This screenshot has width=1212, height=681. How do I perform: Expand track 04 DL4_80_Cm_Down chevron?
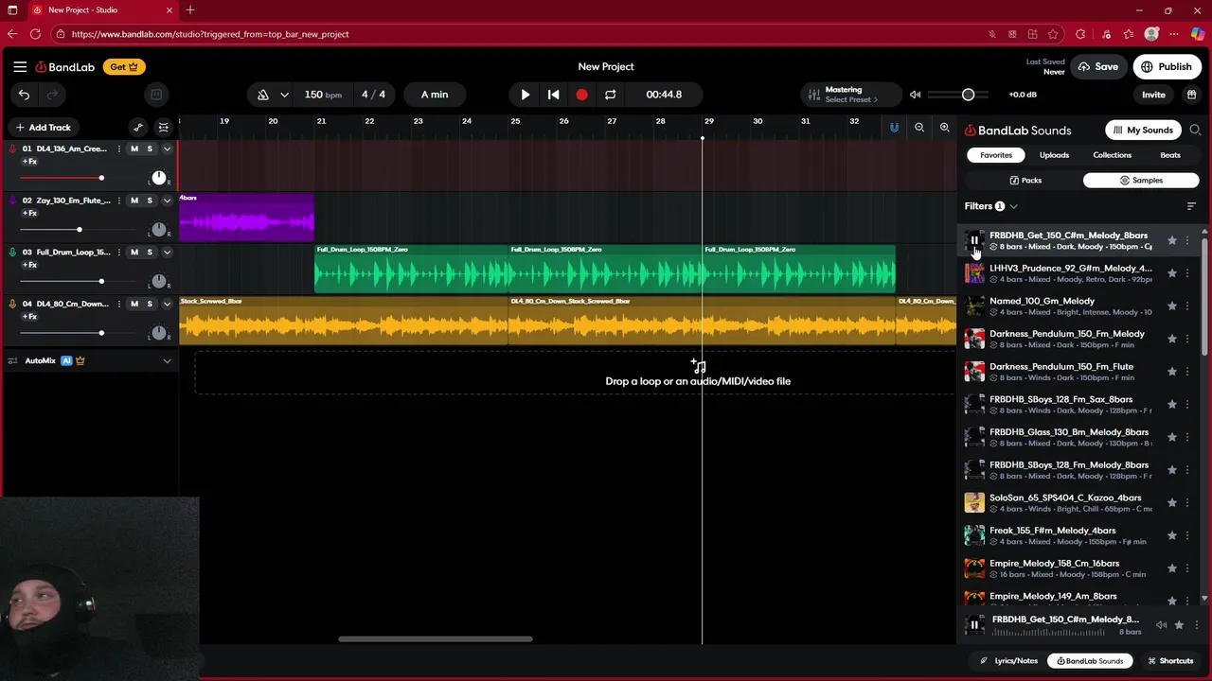click(167, 305)
